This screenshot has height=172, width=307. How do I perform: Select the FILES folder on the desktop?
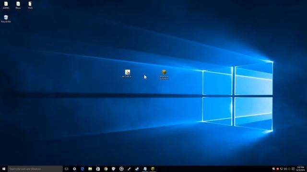[x=30, y=5]
